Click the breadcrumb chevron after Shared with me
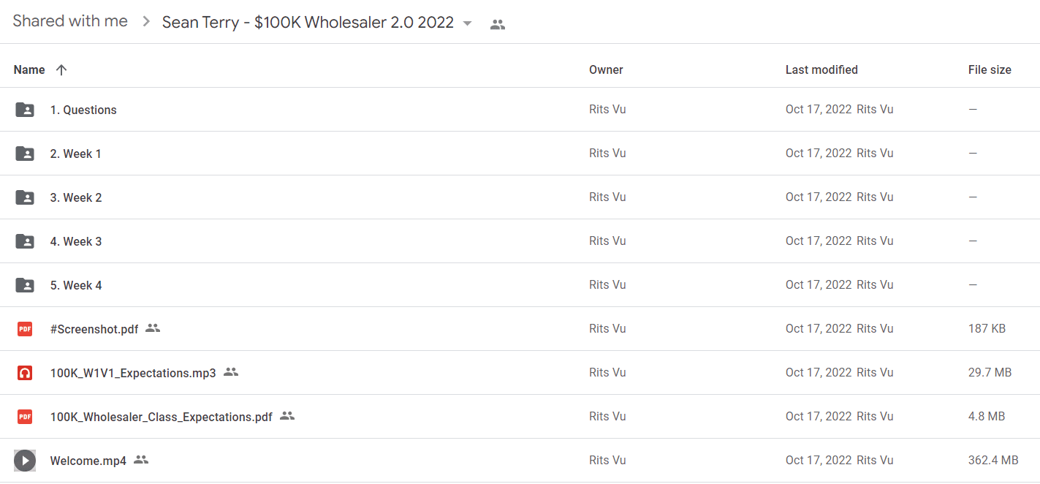Viewport: 1040px width, 484px height. coord(146,22)
